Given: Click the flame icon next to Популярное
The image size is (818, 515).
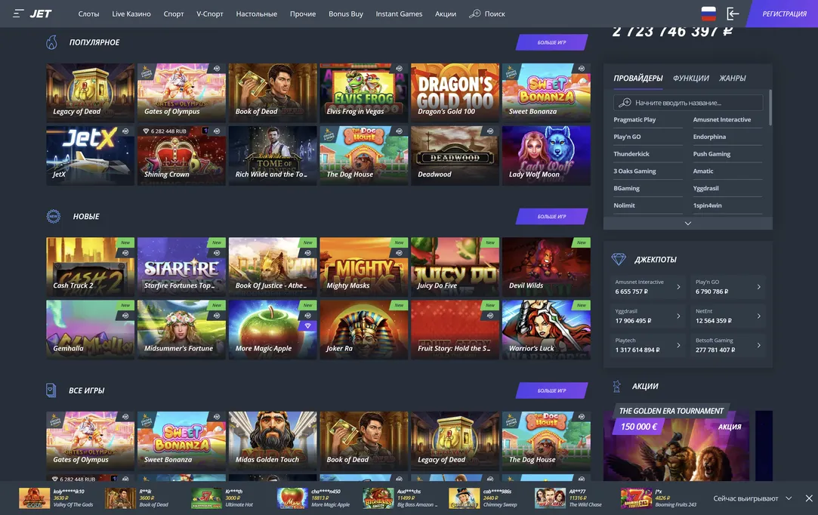Looking at the screenshot, I should 52,42.
